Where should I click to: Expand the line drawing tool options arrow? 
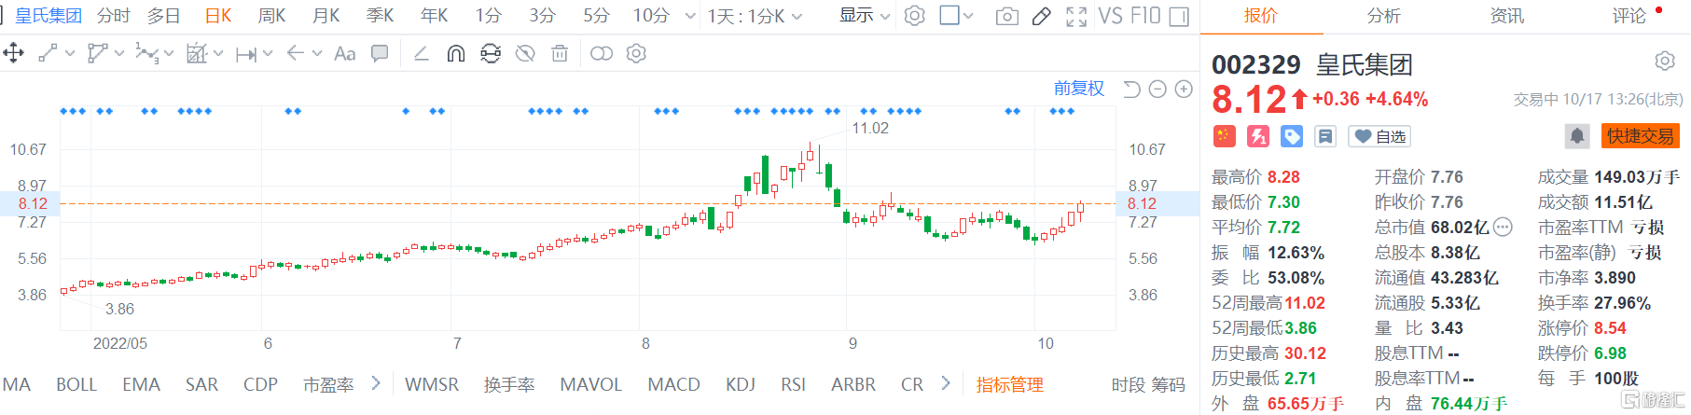pyautogui.click(x=70, y=54)
